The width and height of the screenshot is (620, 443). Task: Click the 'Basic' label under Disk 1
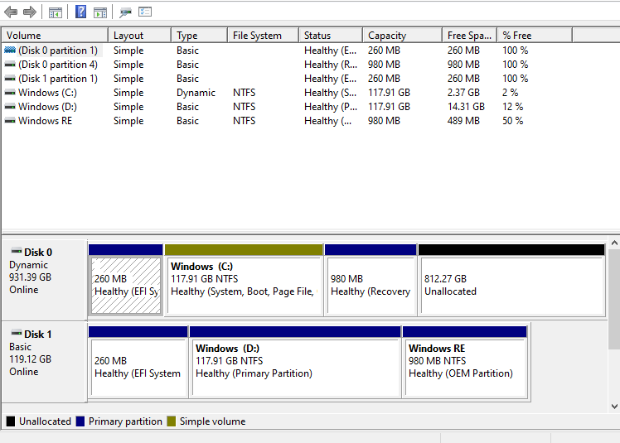pyautogui.click(x=20, y=347)
